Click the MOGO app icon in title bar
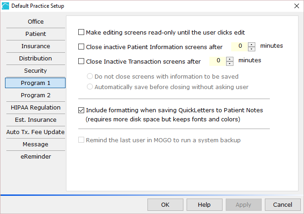304x214 pixels. point(5,6)
